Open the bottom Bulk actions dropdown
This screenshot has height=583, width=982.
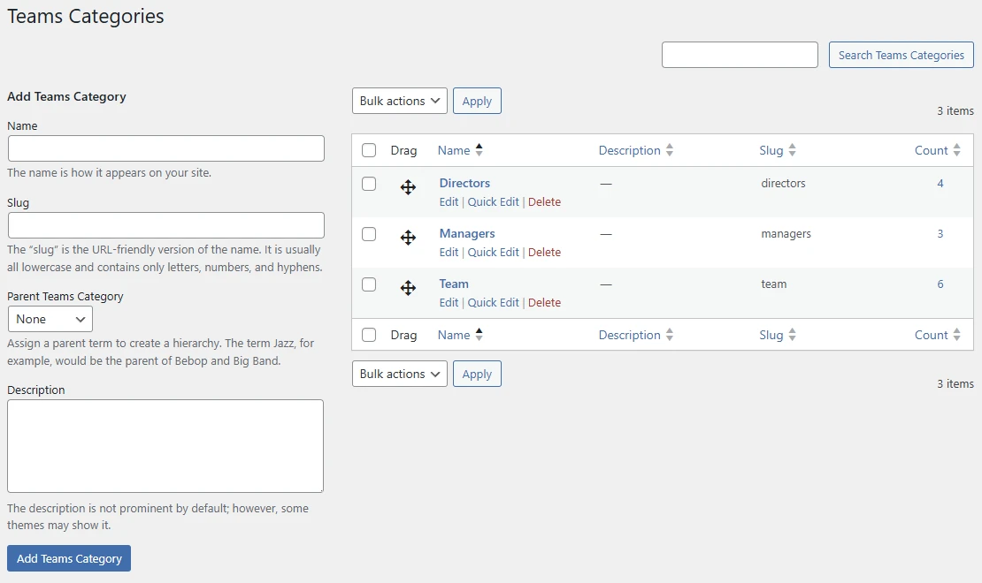[x=399, y=373]
